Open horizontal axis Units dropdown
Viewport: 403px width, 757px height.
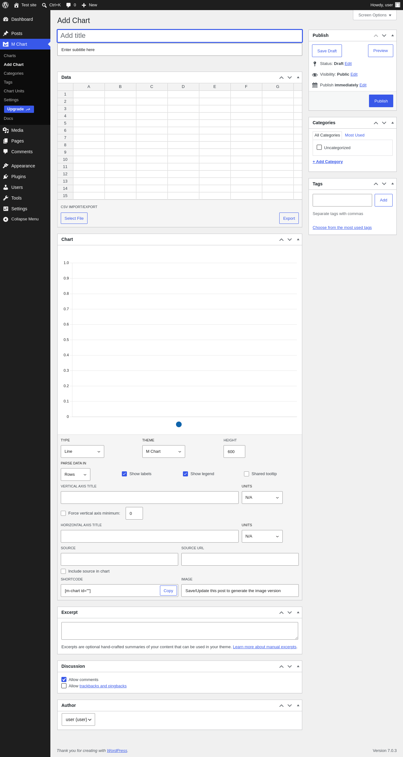point(262,536)
